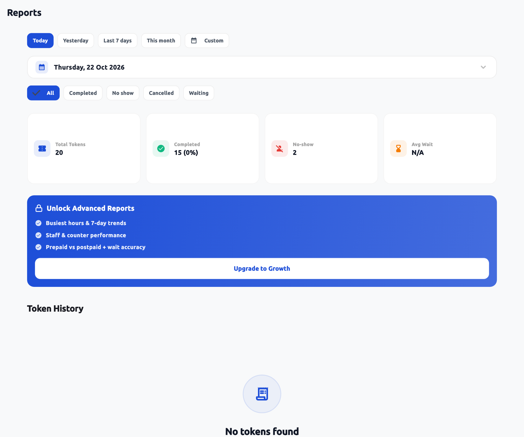Viewport: 524px width, 437px height.
Task: Click the Avg Wait N/A value
Action: tap(418, 152)
